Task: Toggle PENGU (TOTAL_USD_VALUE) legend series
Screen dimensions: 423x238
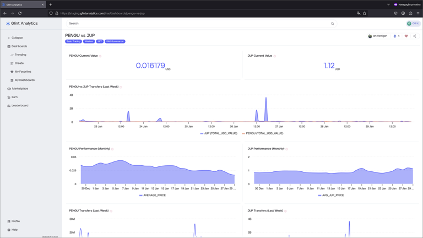Action: pyautogui.click(x=263, y=133)
